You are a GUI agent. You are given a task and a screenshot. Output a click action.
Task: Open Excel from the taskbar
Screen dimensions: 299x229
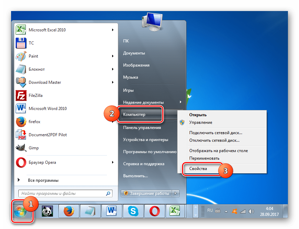tap(175, 211)
